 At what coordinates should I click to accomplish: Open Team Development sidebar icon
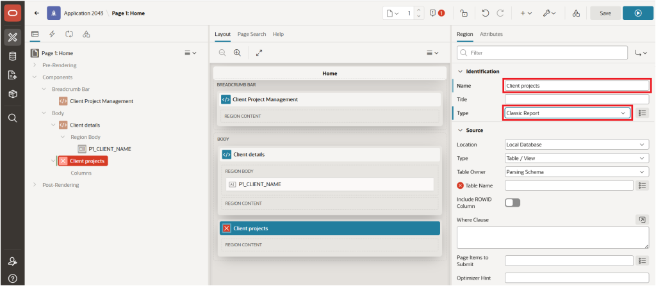point(13,75)
